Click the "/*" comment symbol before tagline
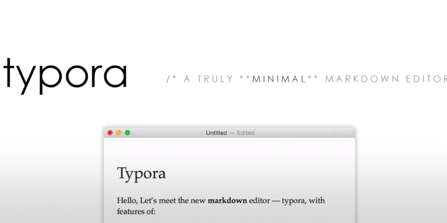This screenshot has width=447, height=223. [x=171, y=79]
